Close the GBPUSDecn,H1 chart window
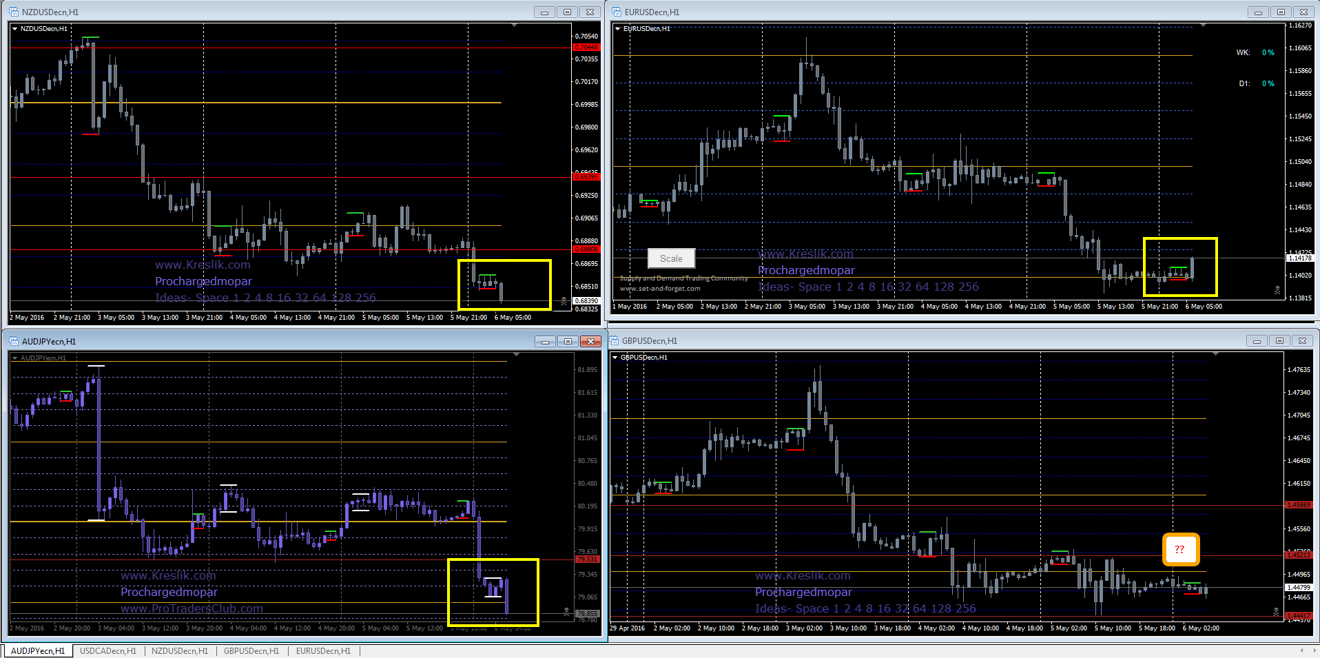Viewport: 1320px width, 658px height. coord(1303,340)
